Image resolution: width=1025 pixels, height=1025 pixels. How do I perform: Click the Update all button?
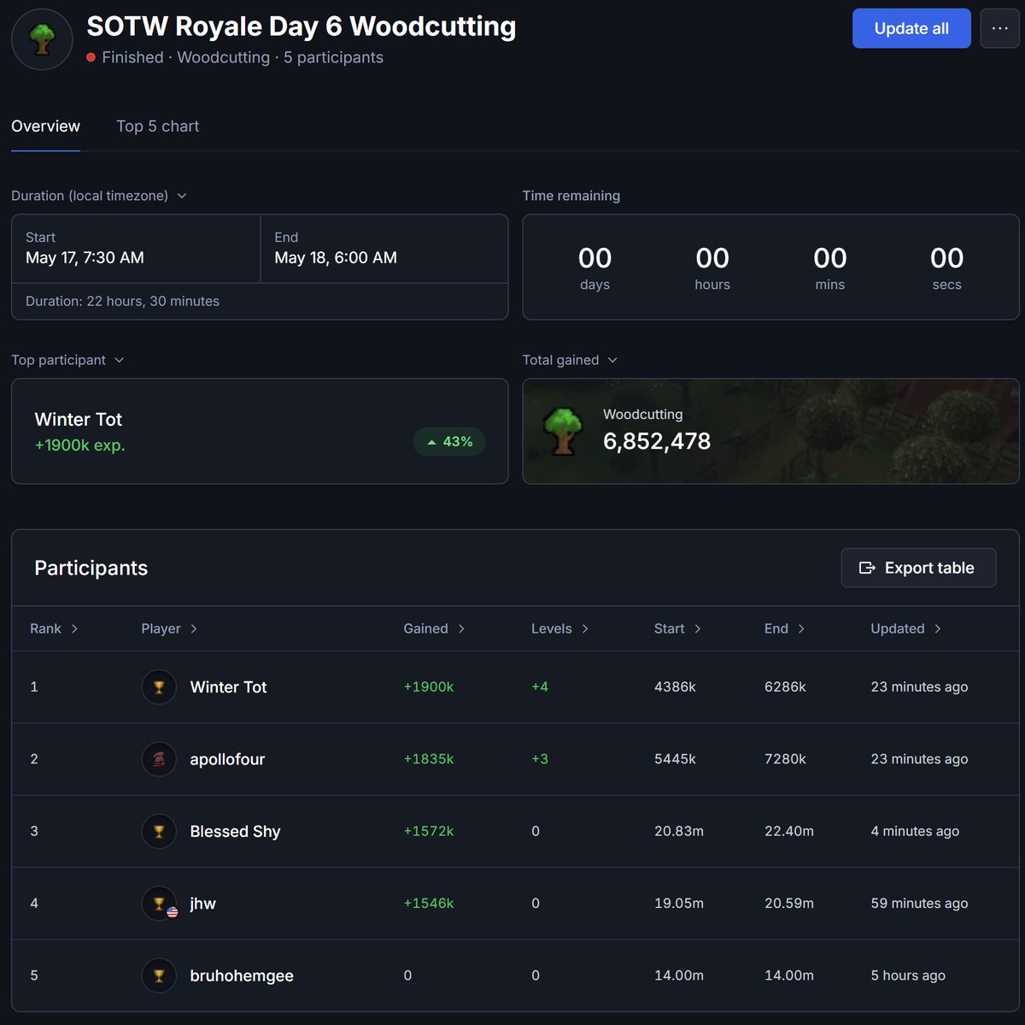(911, 28)
